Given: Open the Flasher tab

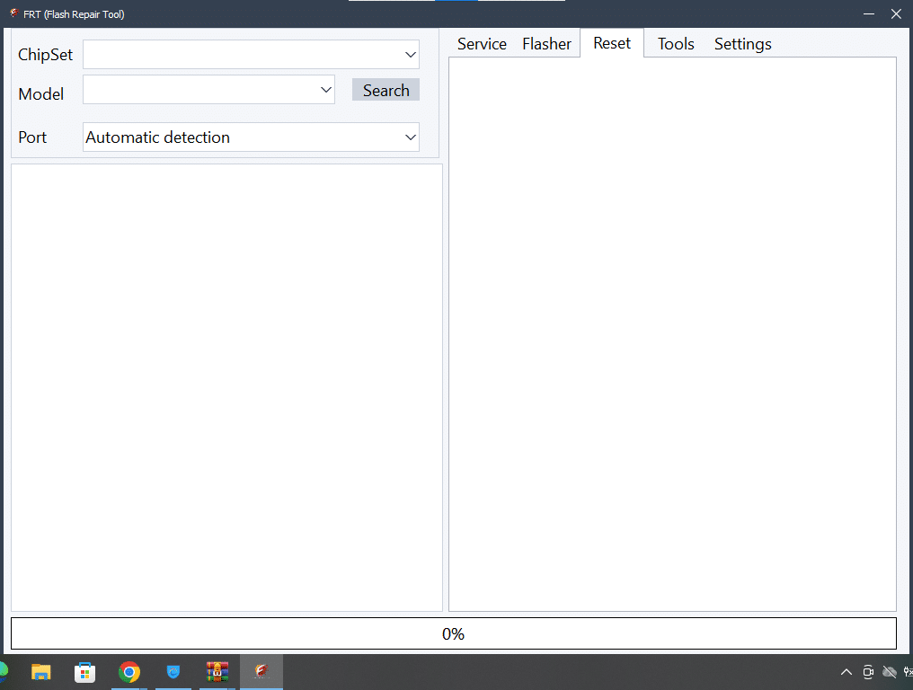Looking at the screenshot, I should (546, 44).
